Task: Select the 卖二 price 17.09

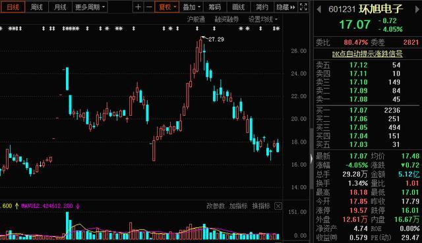Action: 359,91
